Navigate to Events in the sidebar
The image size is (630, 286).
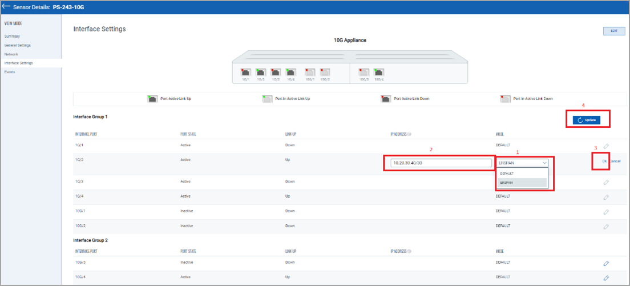(11, 72)
